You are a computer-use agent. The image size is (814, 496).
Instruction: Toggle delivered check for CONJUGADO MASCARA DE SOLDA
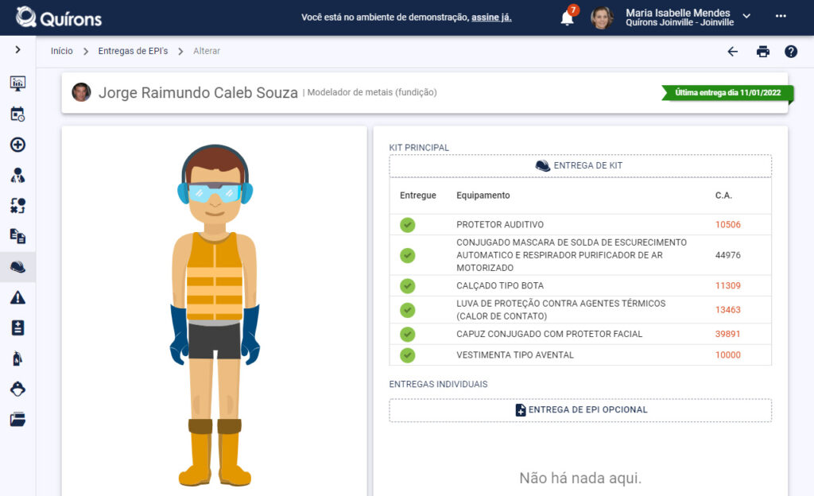point(408,255)
